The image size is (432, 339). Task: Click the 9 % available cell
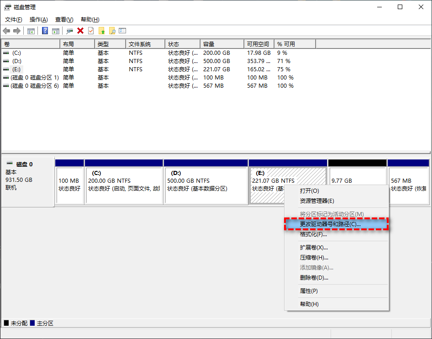pos(282,53)
